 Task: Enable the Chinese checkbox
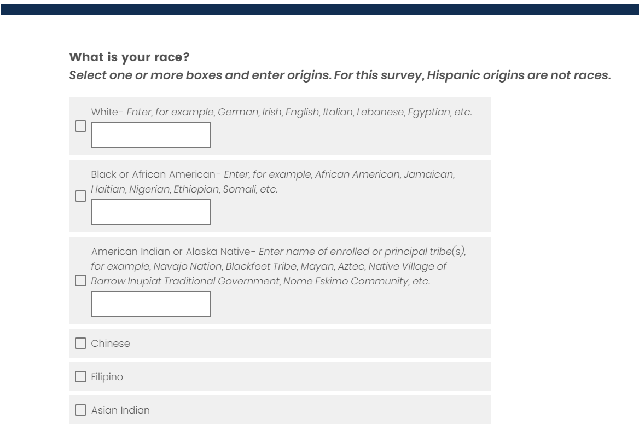point(80,344)
